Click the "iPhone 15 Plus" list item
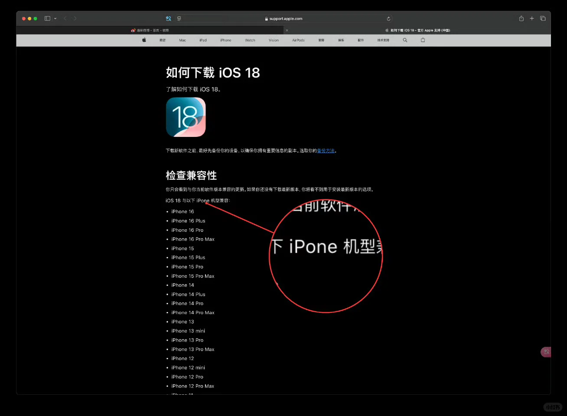 click(x=188, y=257)
